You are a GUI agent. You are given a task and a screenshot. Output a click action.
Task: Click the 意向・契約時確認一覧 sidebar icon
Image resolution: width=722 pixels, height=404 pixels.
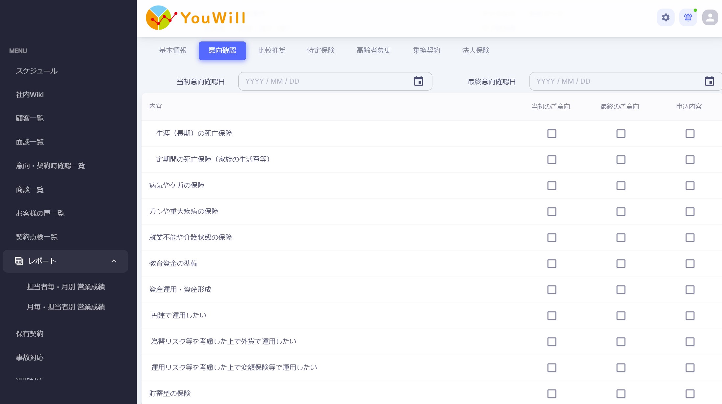(x=51, y=166)
